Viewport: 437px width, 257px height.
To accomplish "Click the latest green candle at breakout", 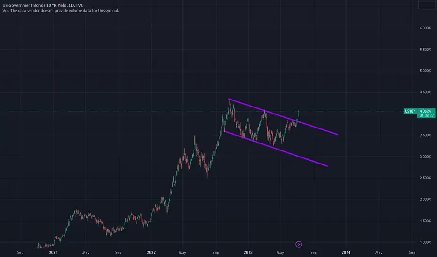I will 299,111.
